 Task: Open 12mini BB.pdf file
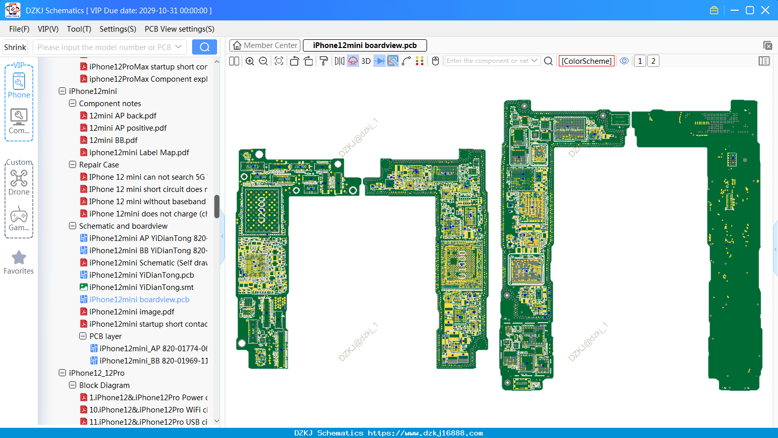point(113,140)
